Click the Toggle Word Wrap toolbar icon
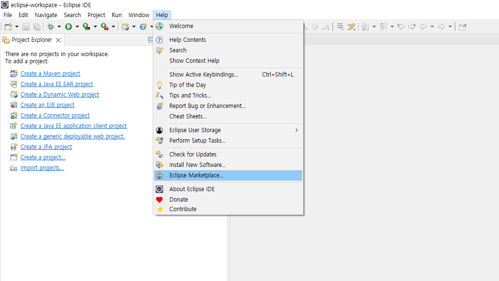The image size is (499, 281). tap(341, 27)
